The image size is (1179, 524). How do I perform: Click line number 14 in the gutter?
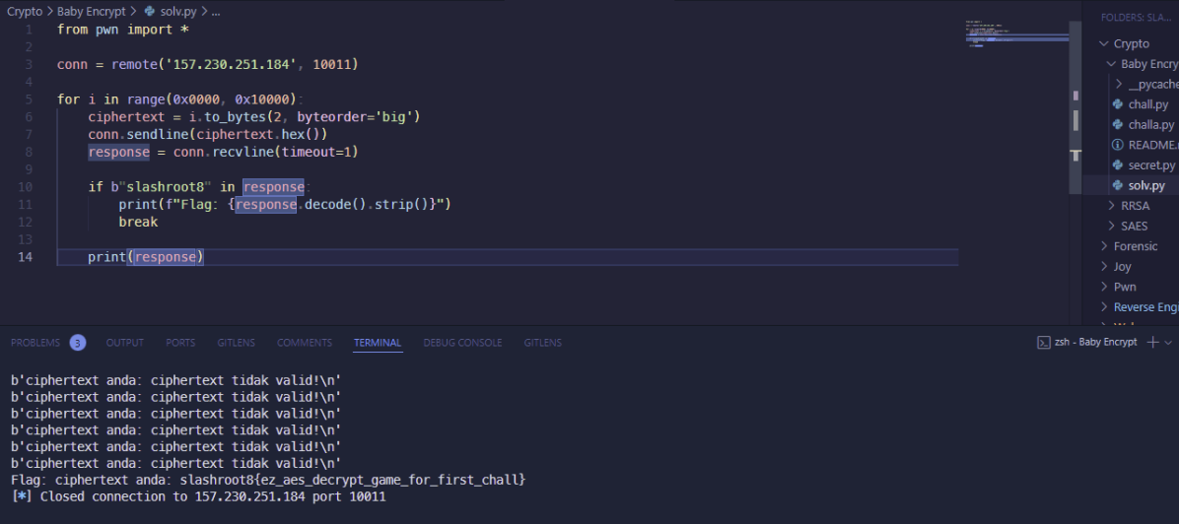[x=25, y=257]
